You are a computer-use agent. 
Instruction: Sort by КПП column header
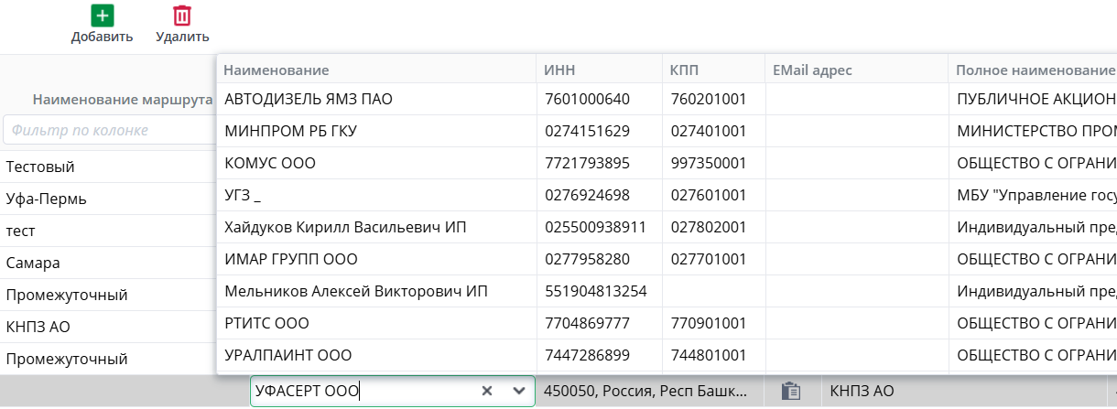[685, 70]
